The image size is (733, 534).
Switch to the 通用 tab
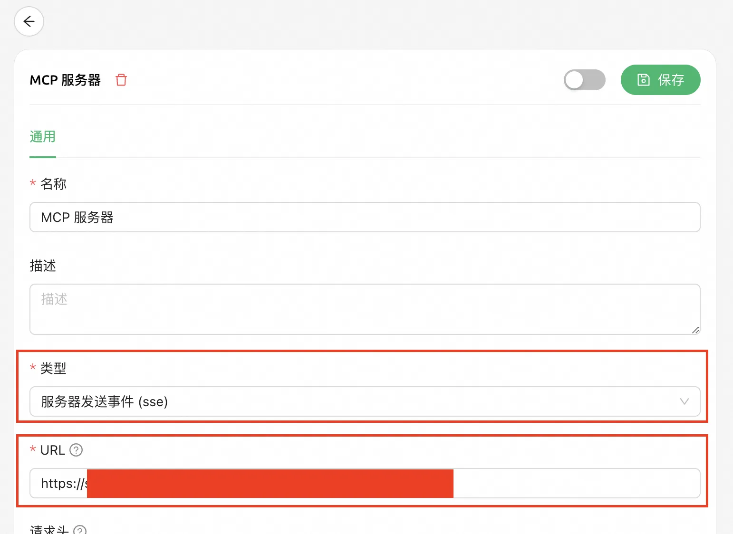click(42, 137)
